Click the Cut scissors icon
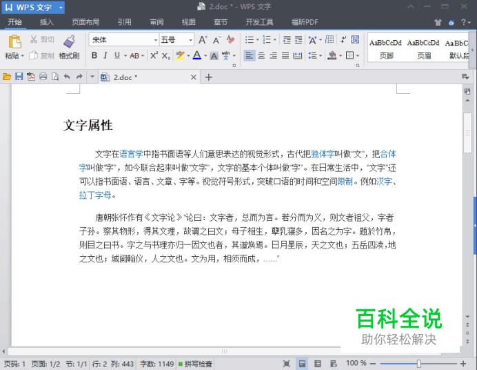 click(x=34, y=39)
